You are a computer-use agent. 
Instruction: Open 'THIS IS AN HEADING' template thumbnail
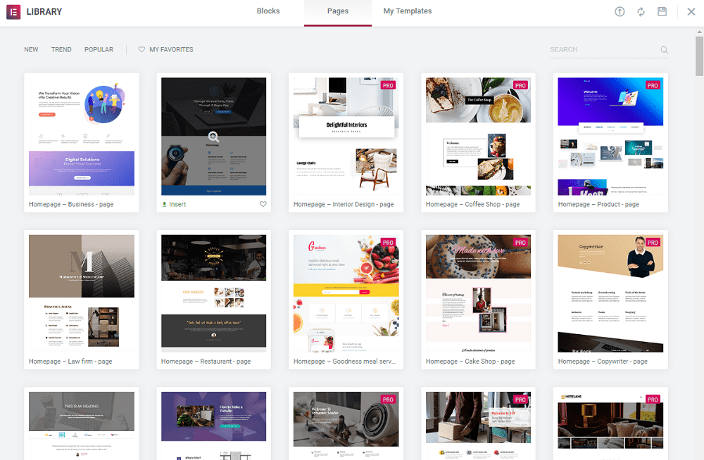[82, 426]
